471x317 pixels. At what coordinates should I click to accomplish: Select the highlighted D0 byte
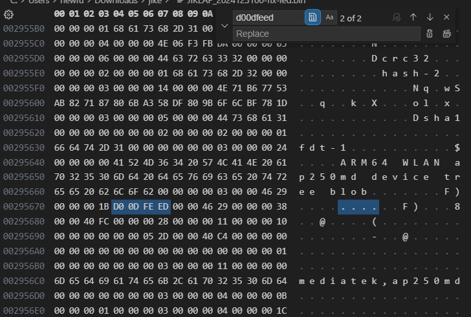point(119,207)
